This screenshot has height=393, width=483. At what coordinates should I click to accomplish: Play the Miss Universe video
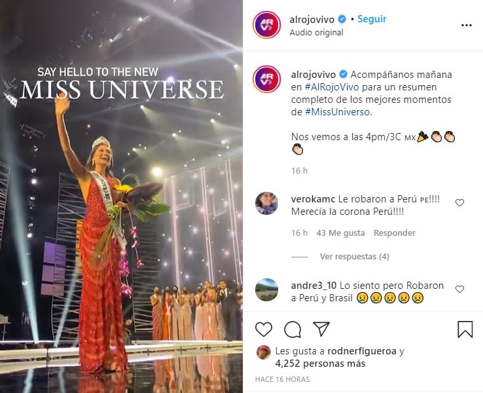click(121, 196)
